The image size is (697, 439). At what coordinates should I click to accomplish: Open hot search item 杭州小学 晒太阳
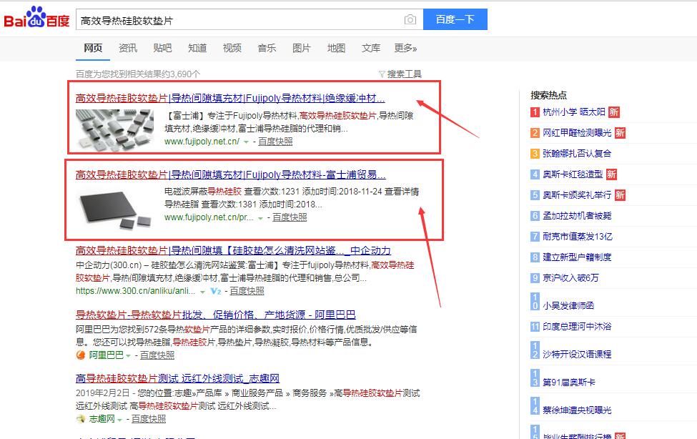coord(573,112)
